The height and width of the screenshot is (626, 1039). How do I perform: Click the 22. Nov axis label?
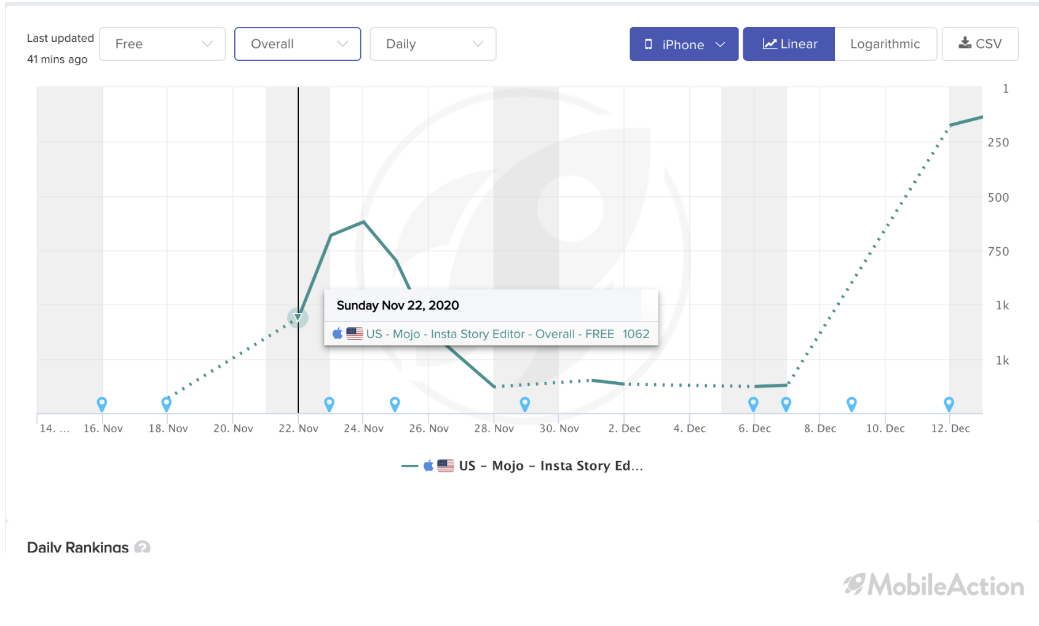[298, 429]
